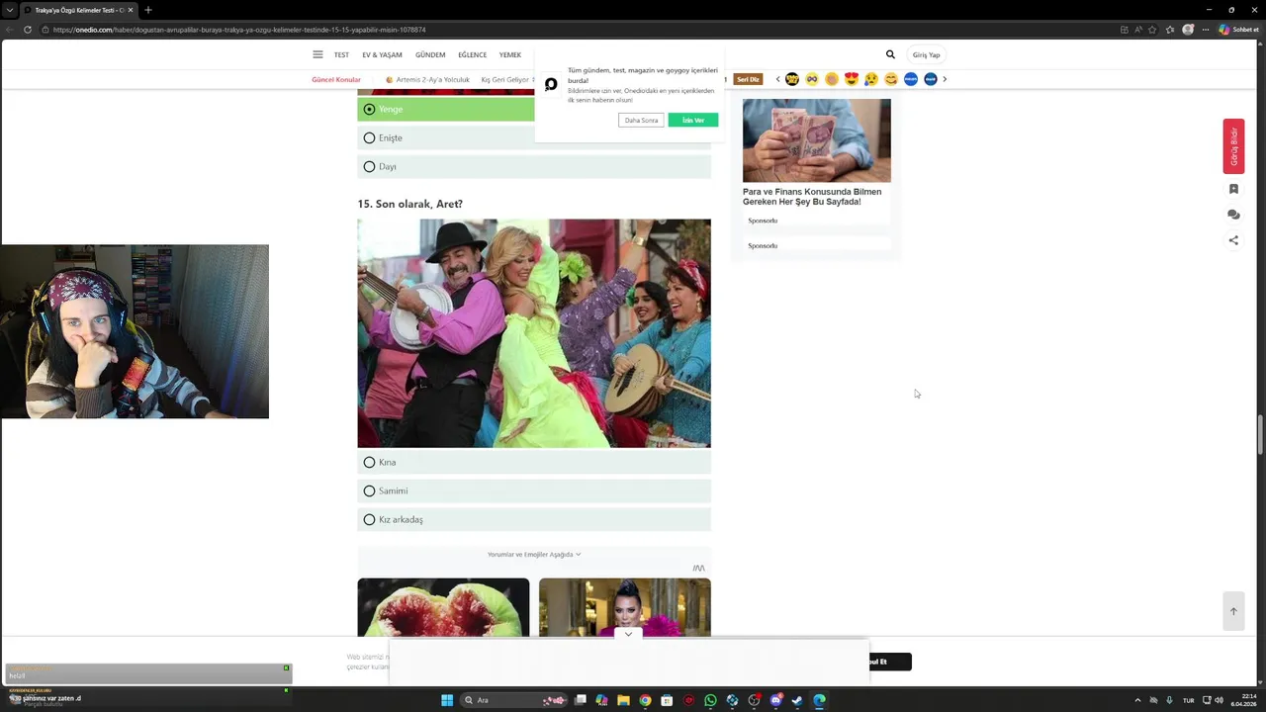Select the Enişte answer option

coord(534,137)
